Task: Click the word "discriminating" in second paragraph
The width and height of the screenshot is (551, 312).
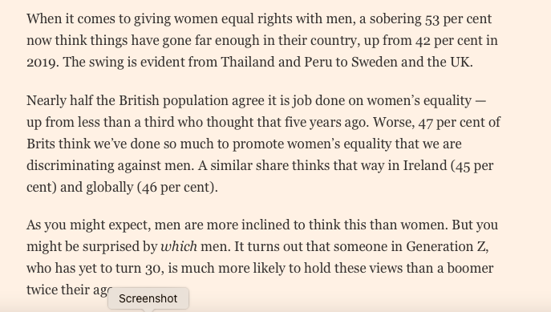Action: [x=71, y=165]
